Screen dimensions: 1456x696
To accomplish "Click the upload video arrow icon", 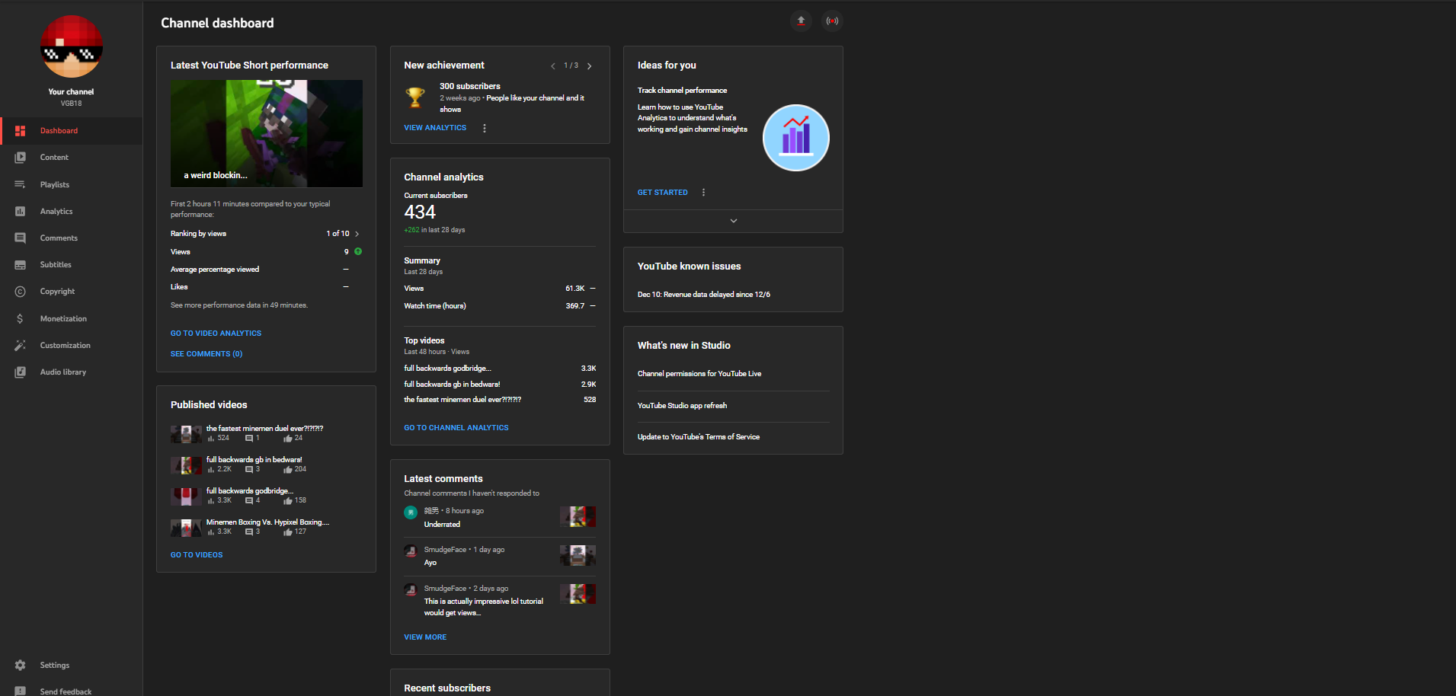I will [x=801, y=21].
